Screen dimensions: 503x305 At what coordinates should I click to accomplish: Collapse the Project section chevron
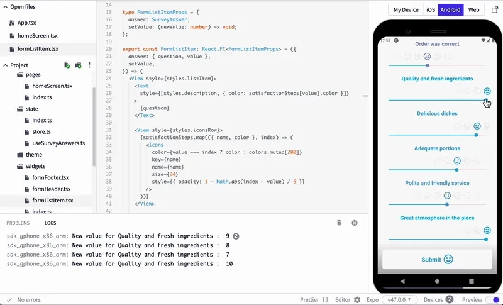[x=6, y=65]
